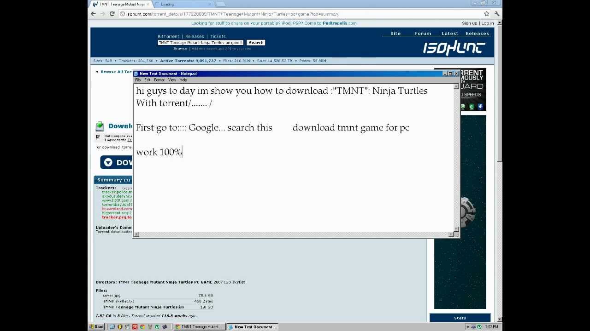Click first quick launch icon beside Start
590x331 pixels.
point(112,327)
